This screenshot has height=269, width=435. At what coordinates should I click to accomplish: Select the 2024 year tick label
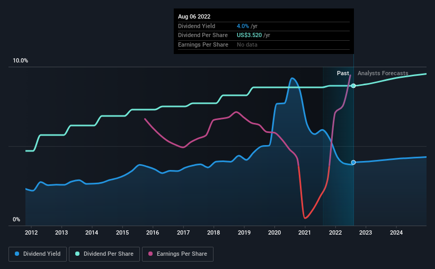[396, 232]
